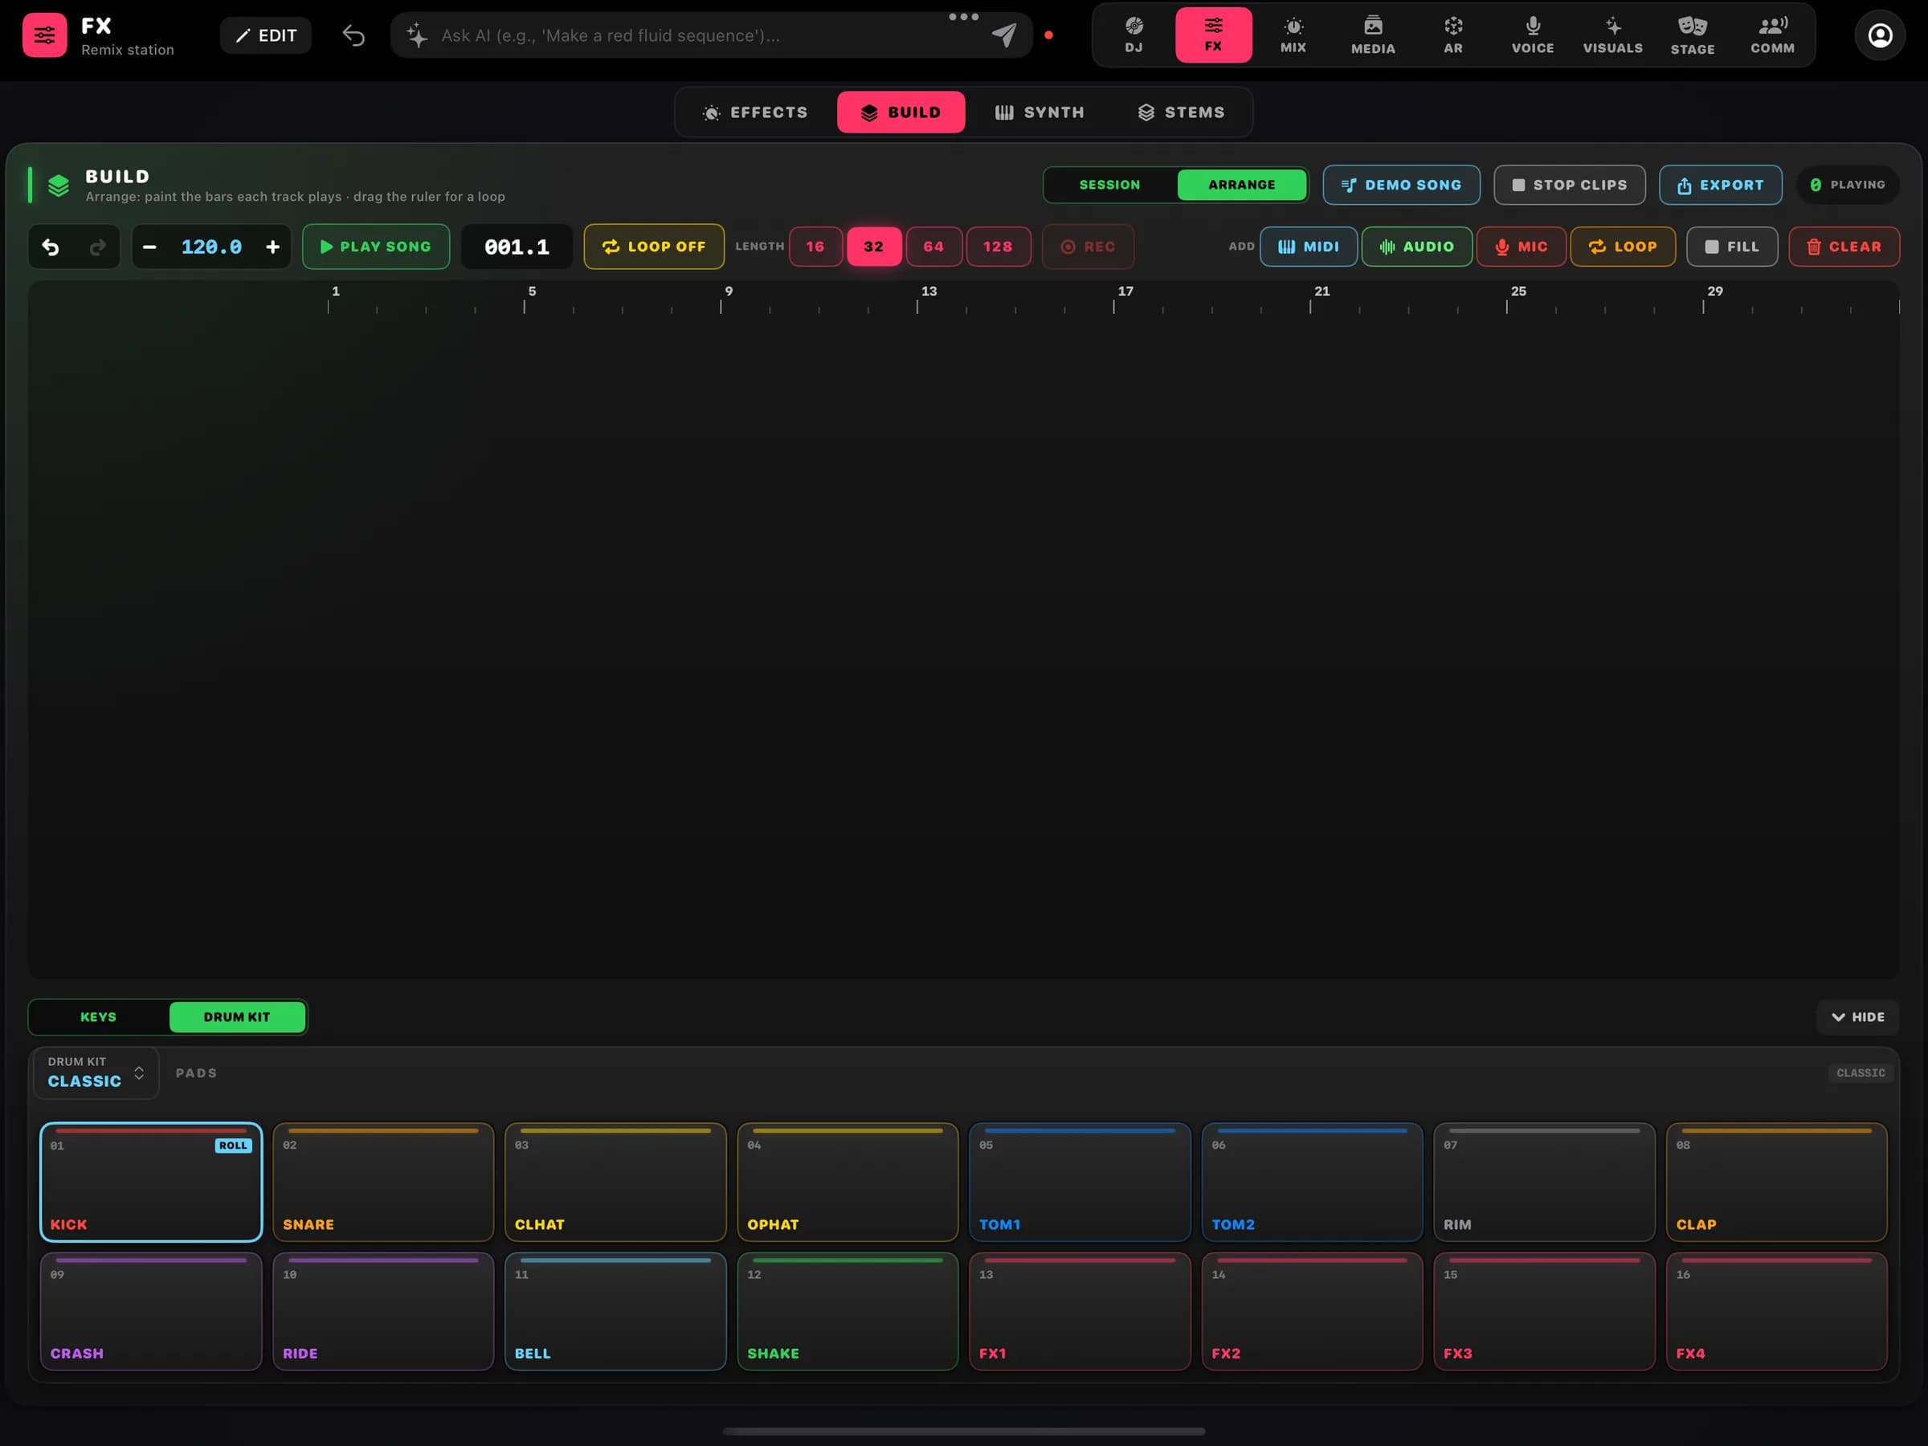Add a MIDI track

coord(1309,247)
